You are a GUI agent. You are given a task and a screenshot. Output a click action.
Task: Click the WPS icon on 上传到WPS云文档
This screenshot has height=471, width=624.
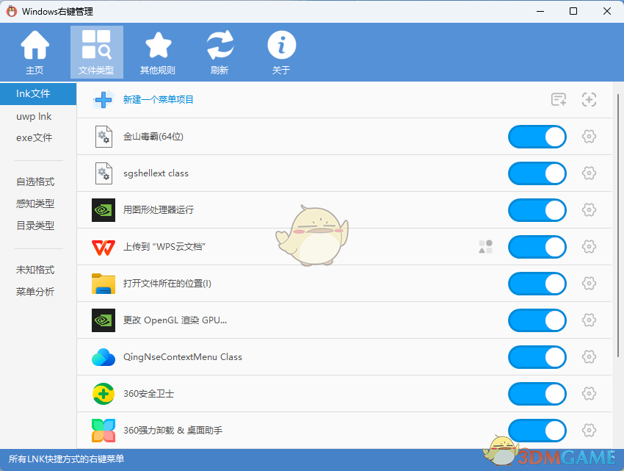104,247
